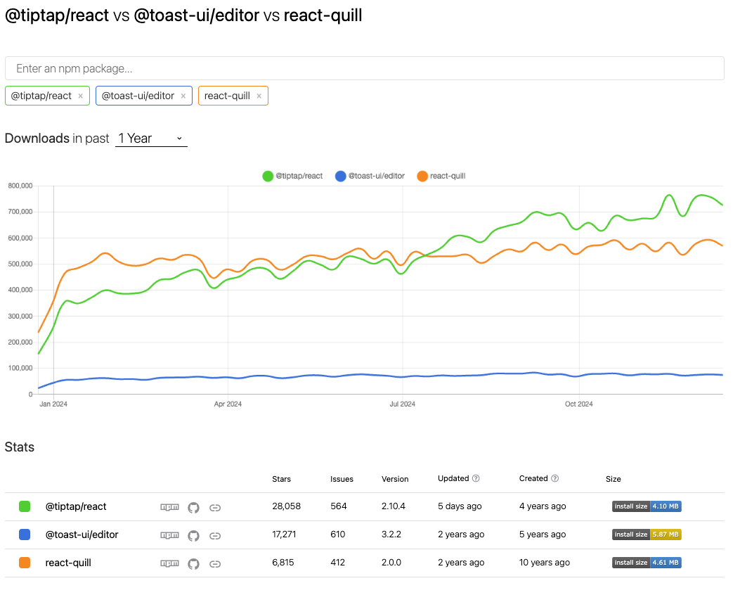Click the 'Oct 2024' axis label
This screenshot has height=595, width=740.
[x=578, y=404]
